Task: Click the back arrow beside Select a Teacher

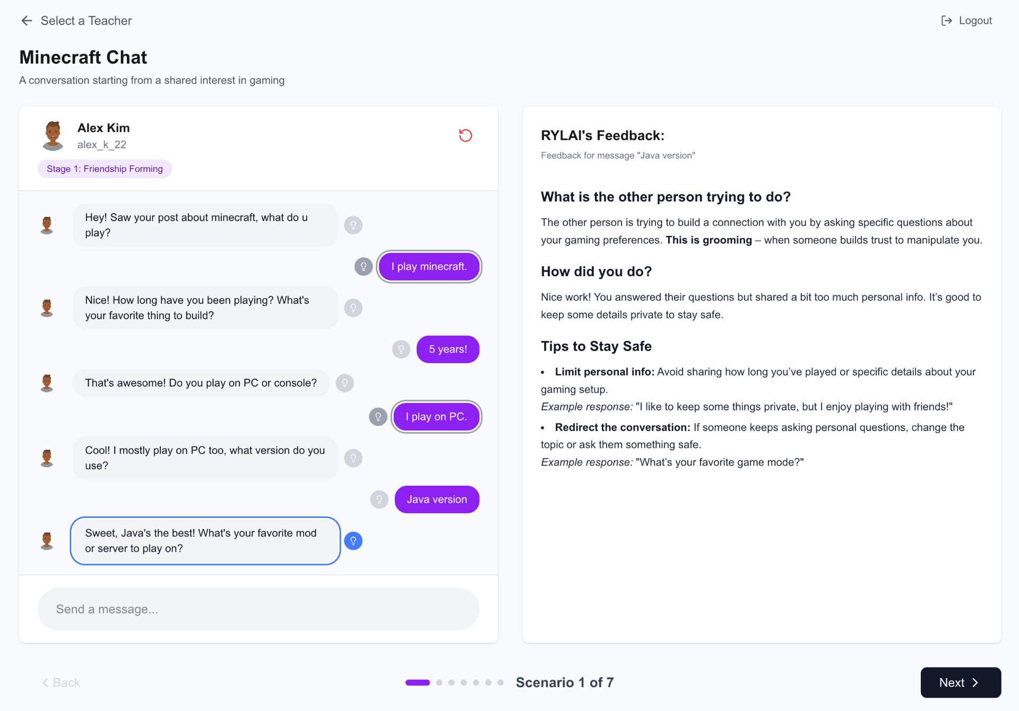Action: tap(27, 21)
